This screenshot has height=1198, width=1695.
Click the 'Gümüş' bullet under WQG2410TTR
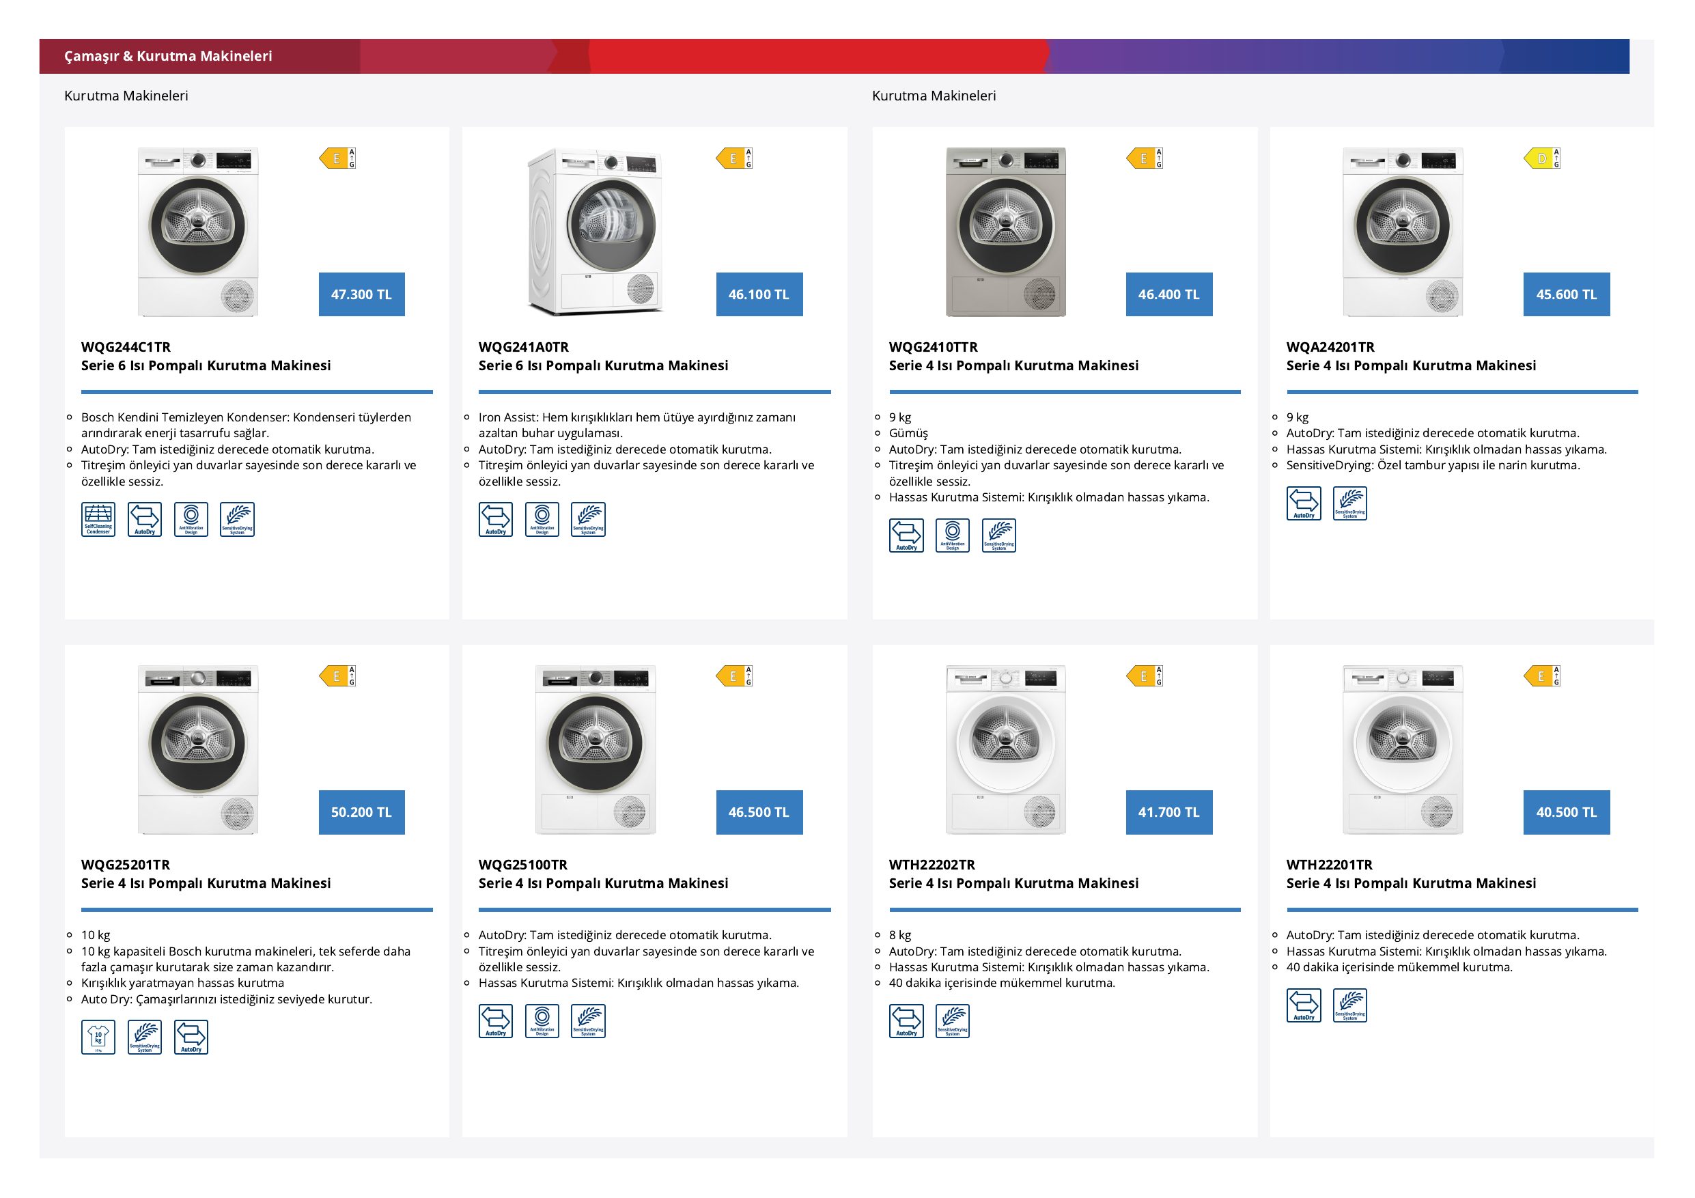coord(908,433)
